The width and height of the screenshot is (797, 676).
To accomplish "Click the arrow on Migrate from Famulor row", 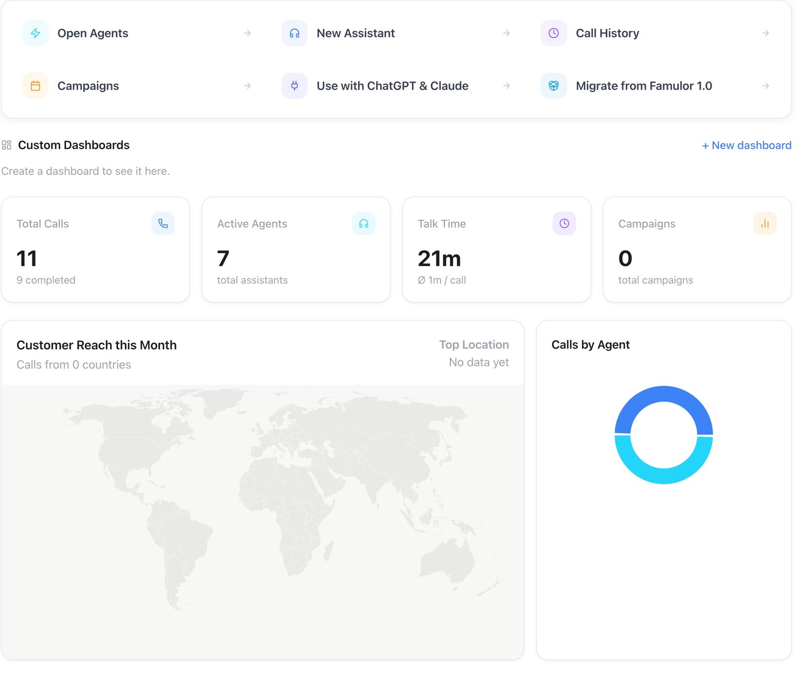I will tap(766, 86).
